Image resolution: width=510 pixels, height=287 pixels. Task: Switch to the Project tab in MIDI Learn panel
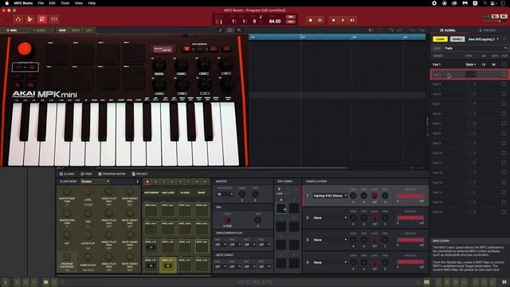pyautogui.click(x=488, y=30)
